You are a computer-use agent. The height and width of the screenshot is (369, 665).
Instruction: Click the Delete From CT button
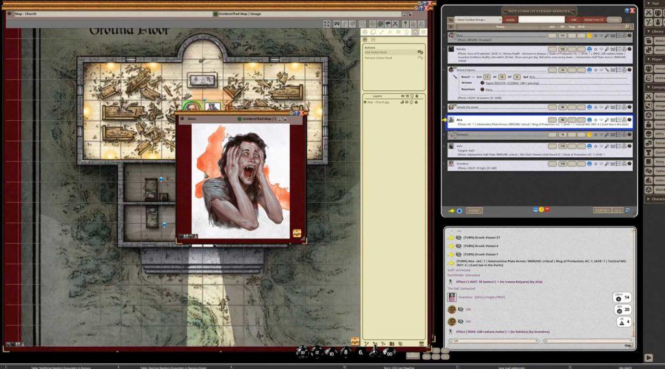[x=593, y=19]
